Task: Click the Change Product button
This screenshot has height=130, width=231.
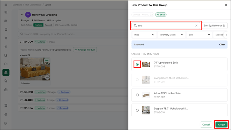Action: click(85, 50)
